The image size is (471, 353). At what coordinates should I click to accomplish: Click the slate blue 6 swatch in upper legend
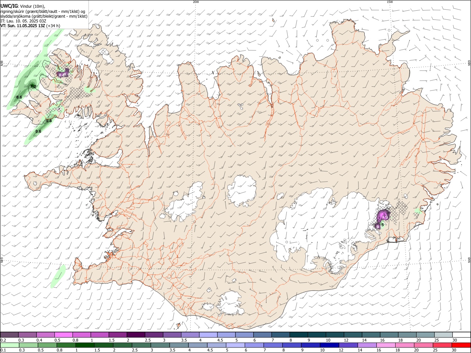pos(262,335)
